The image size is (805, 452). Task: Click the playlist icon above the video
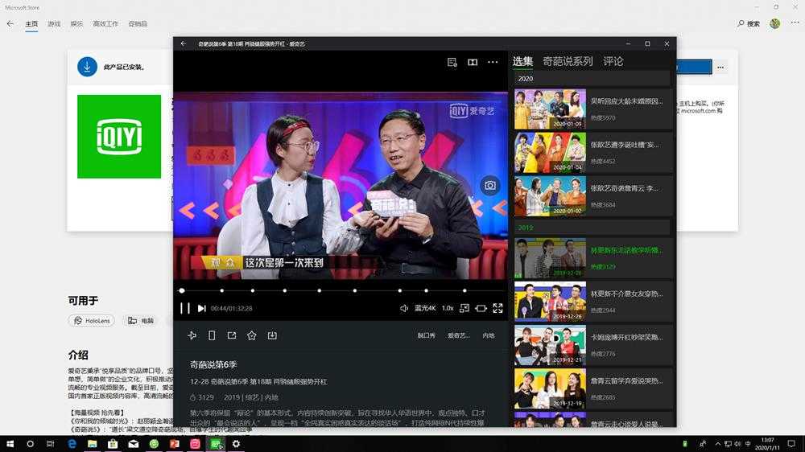tap(452, 62)
